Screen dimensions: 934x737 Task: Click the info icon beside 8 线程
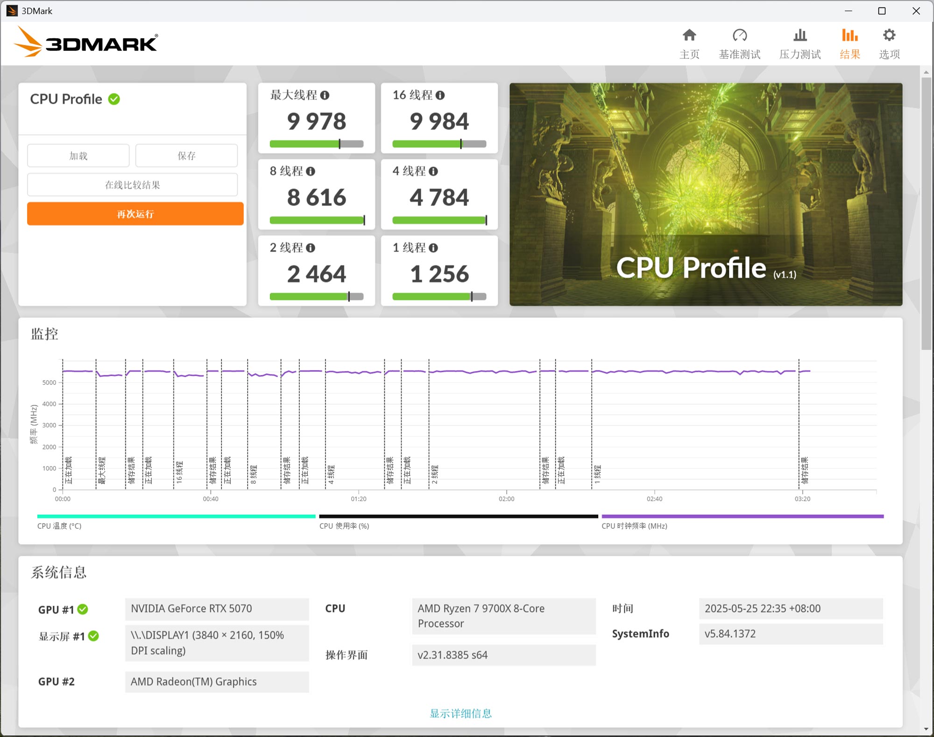pos(311,171)
